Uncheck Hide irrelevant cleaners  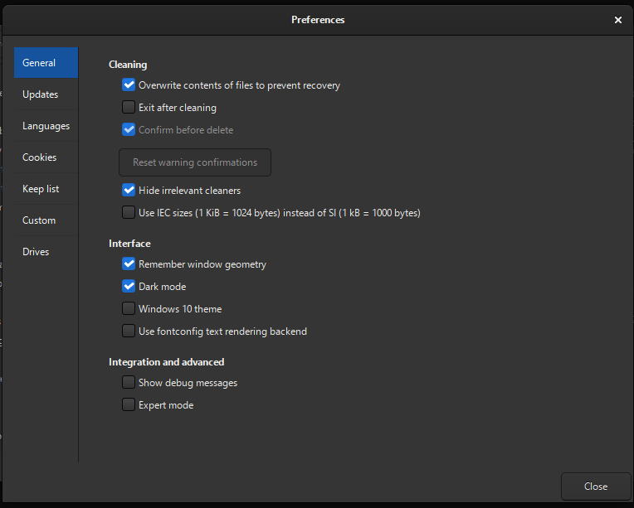(x=129, y=190)
